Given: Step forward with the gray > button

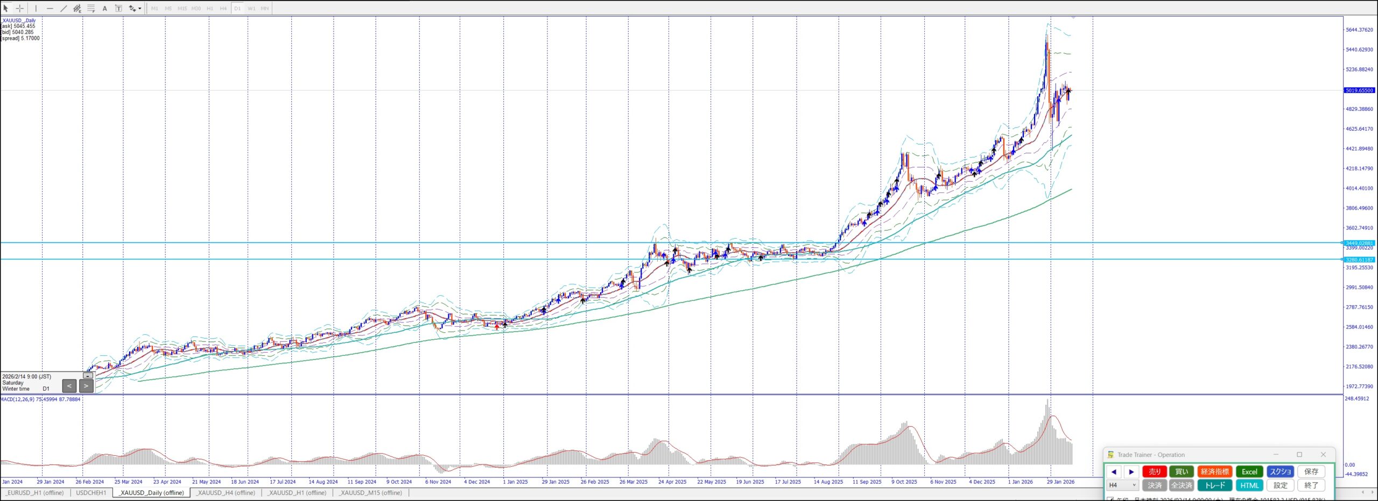Looking at the screenshot, I should tap(86, 385).
